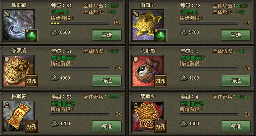
Task: Click 铸造 button for 修罗盾
Action: point(107,81)
